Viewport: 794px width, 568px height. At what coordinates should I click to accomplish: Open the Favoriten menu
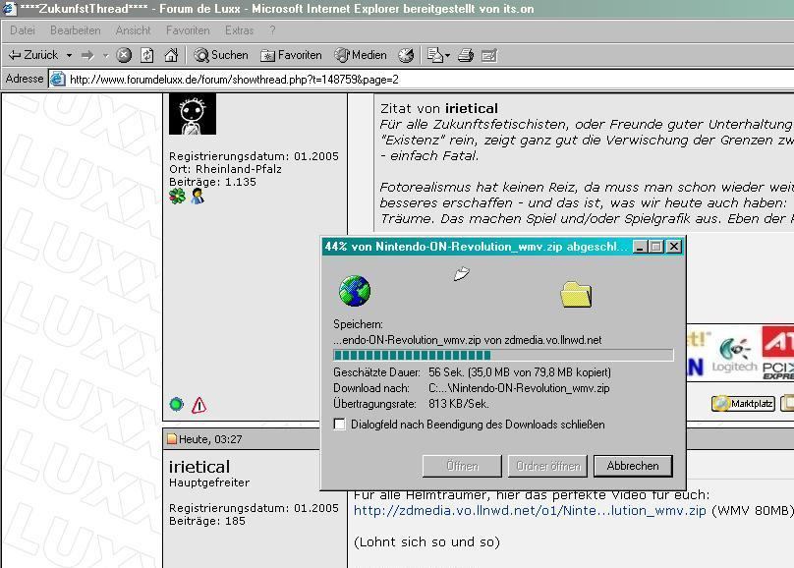click(x=188, y=30)
